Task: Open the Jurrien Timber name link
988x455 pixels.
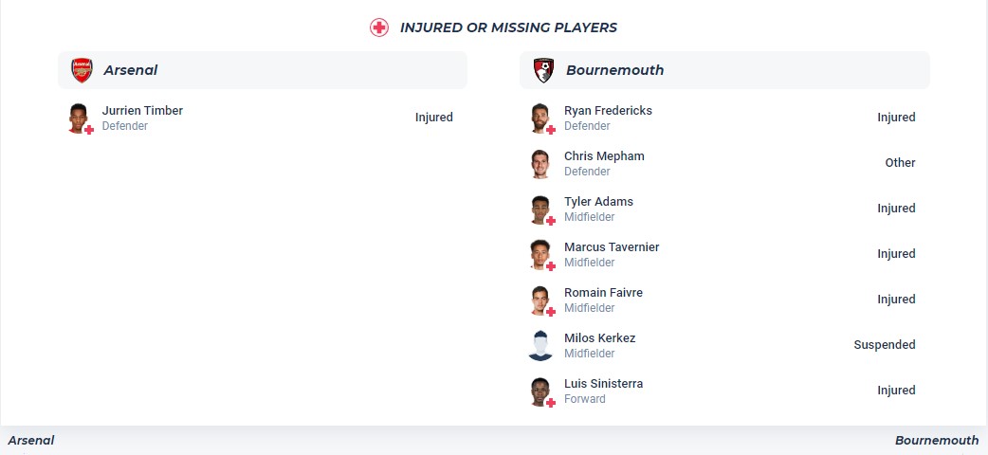Action: [x=142, y=111]
